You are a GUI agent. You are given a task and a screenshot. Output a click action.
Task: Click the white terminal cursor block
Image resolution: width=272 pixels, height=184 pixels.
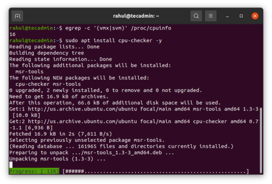click(x=11, y=165)
